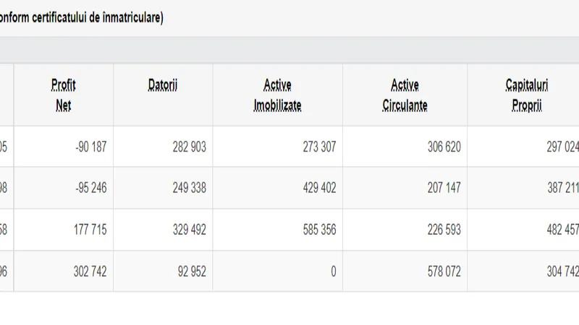Click the Profit Net column header

pos(64,95)
